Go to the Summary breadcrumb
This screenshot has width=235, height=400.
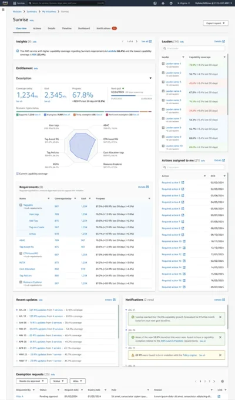click(32, 12)
